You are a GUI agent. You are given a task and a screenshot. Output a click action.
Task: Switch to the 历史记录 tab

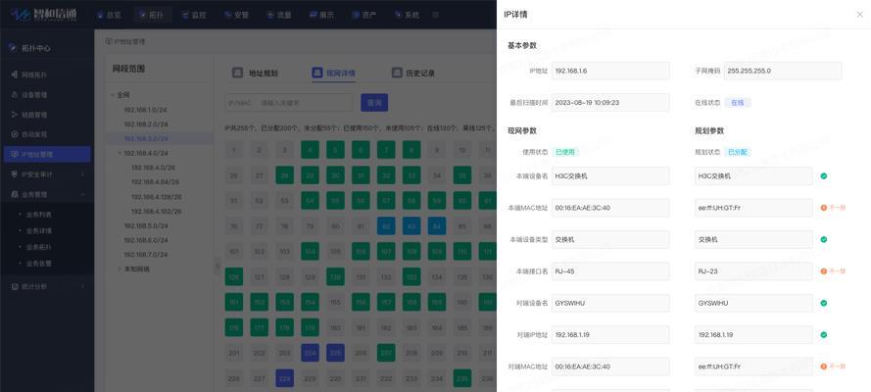tap(413, 73)
